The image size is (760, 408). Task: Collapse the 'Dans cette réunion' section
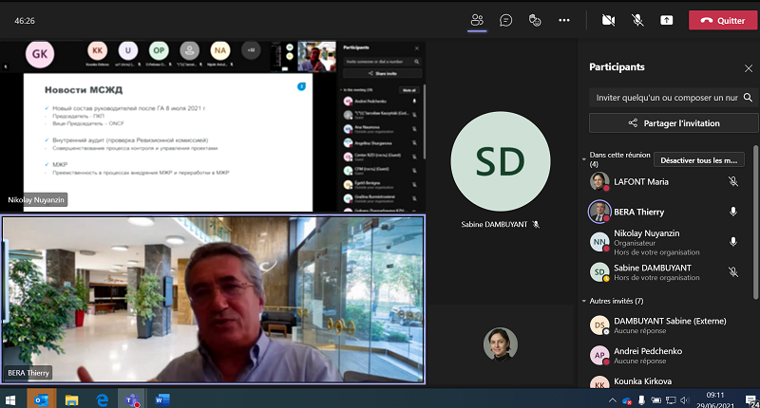point(583,154)
